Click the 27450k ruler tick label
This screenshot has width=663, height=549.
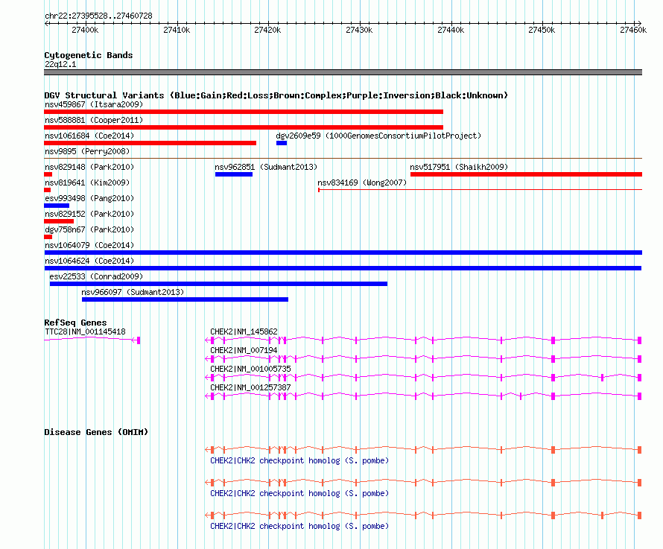pyautogui.click(x=542, y=30)
